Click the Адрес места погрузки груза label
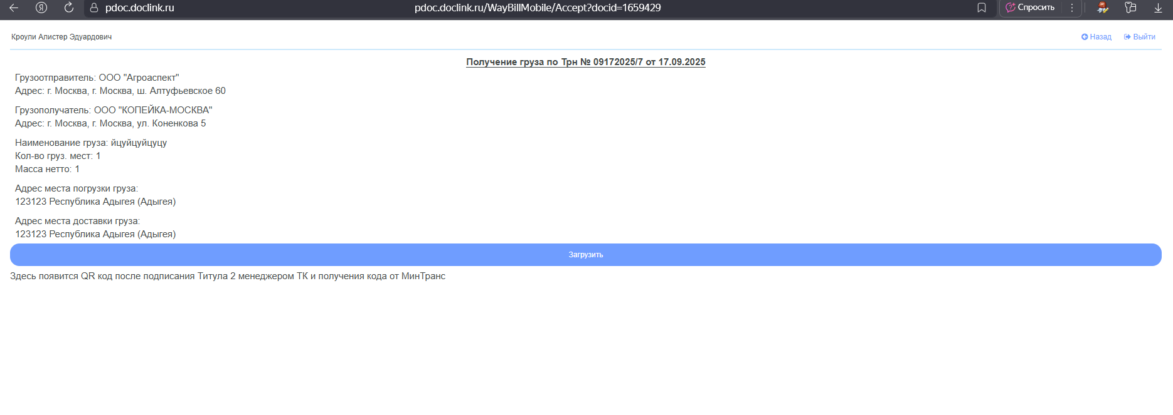 point(77,188)
